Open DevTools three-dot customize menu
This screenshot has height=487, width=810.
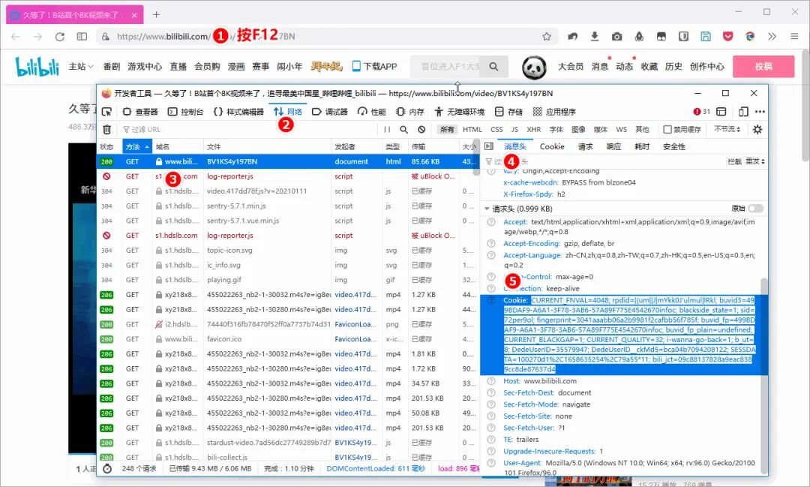coord(760,112)
